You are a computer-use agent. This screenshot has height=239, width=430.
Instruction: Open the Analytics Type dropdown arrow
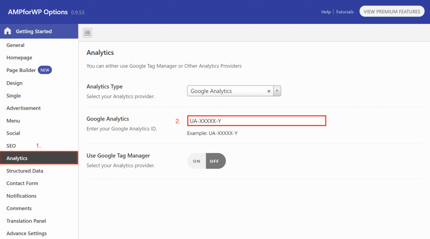click(x=277, y=91)
